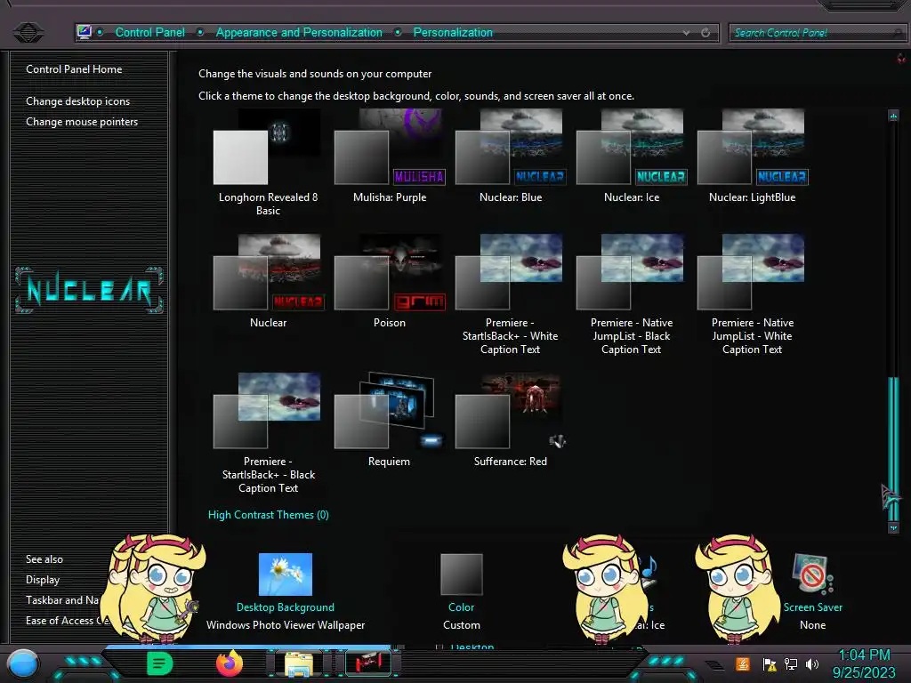911x683 pixels.
Task: Open the Start menu orb
Action: [x=23, y=663]
